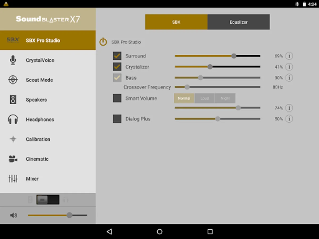Select Normal smart volume mode
319x239 pixels.
tap(184, 98)
